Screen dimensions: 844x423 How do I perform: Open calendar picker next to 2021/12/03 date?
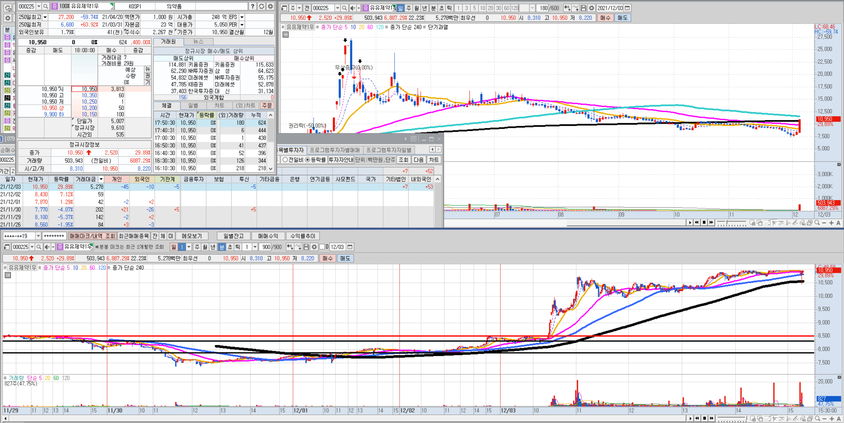[627, 8]
